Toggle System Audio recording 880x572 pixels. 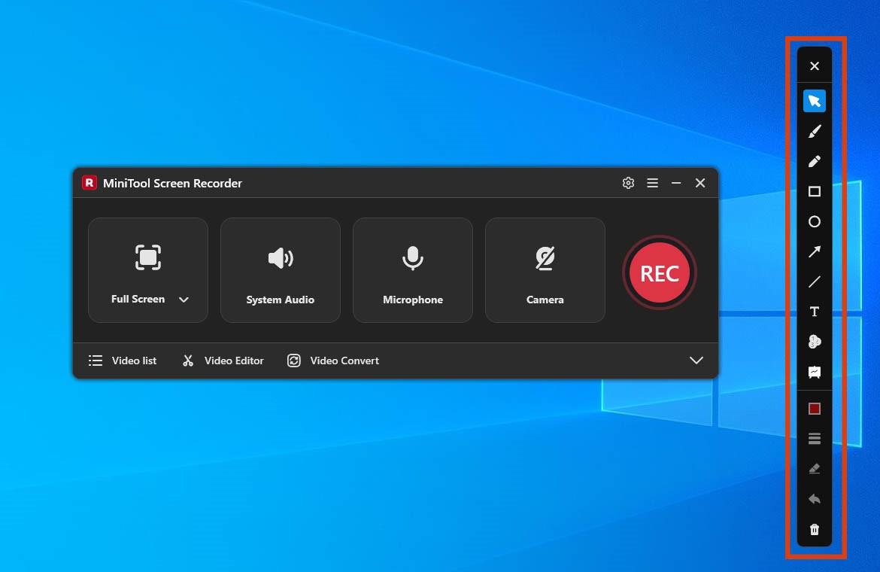tap(280, 269)
